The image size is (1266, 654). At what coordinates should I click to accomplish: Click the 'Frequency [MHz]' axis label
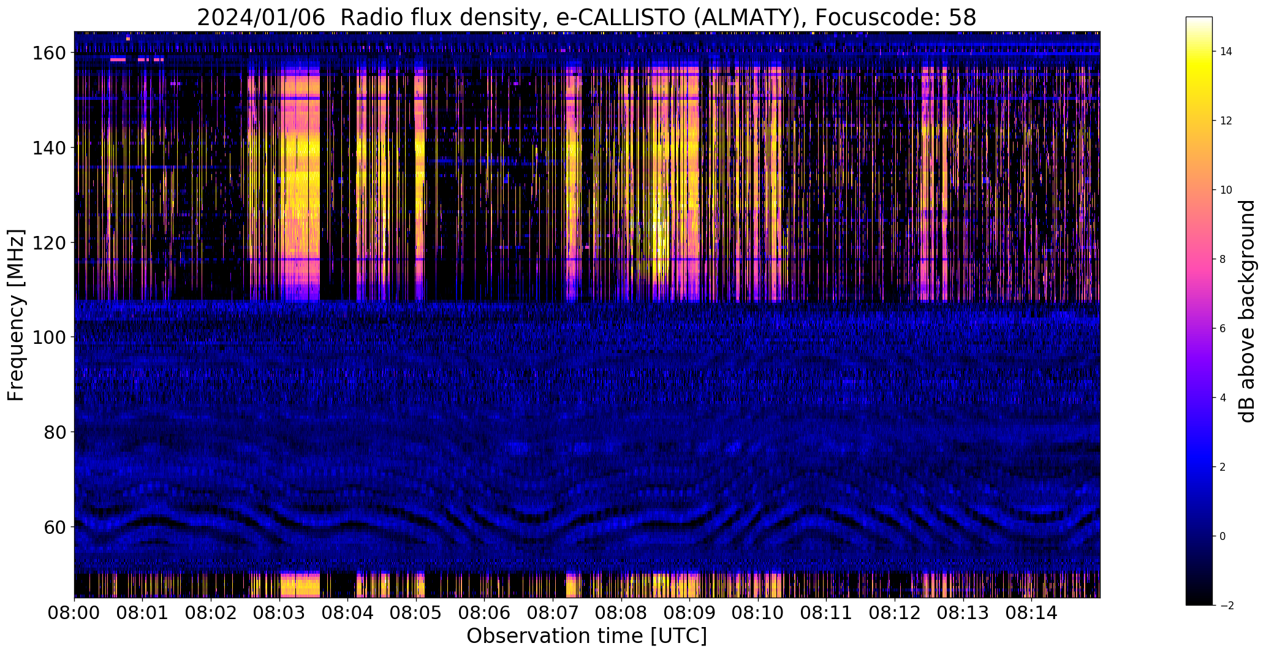pos(15,315)
